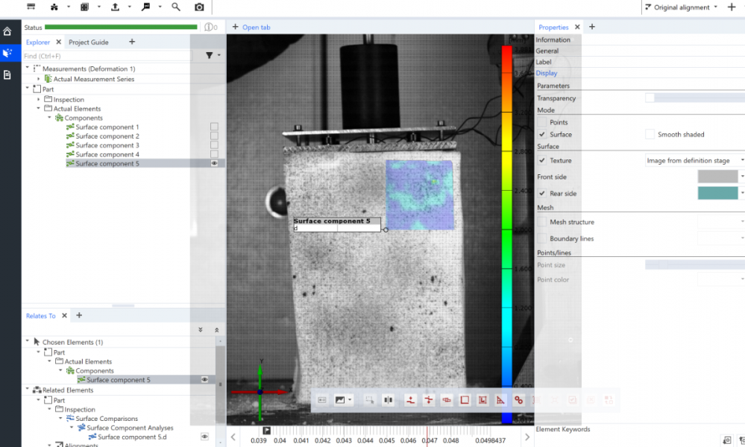745x447 pixels.
Task: Click the report document icon in left sidebar
Action: tap(7, 74)
